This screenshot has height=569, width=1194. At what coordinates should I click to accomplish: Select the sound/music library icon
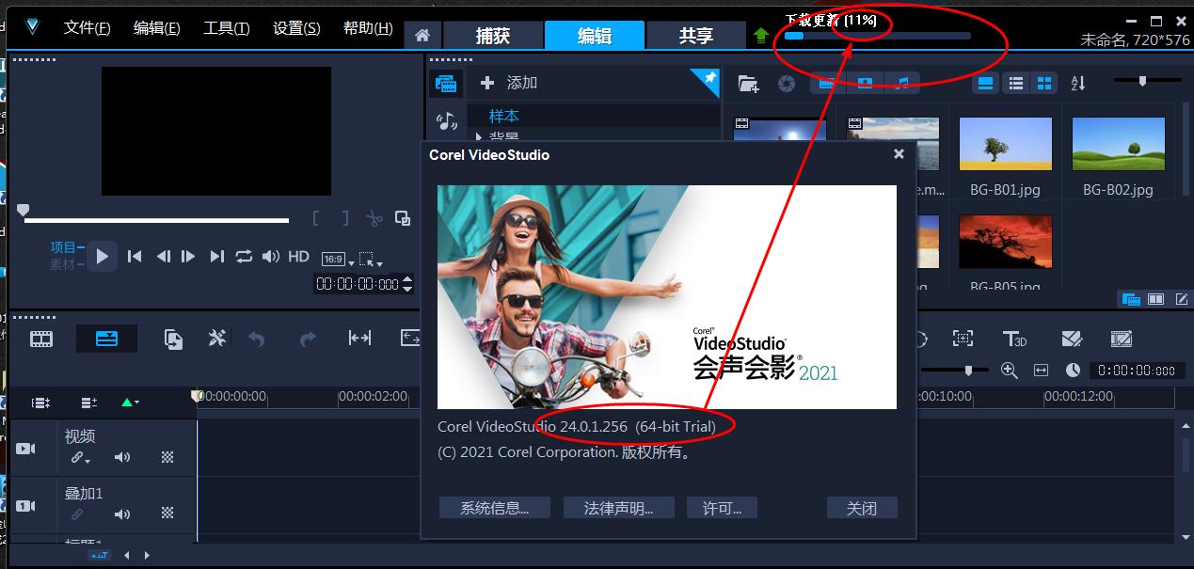(447, 121)
